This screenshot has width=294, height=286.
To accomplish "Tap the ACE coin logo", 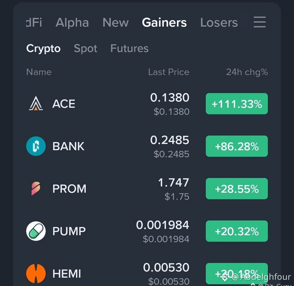I will click(36, 103).
